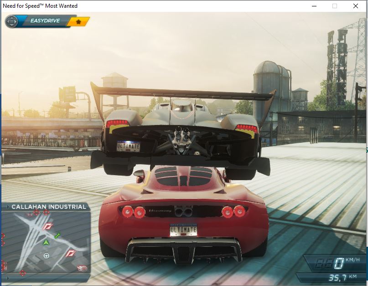Select the black star badge on yellow
This screenshot has height=286, width=368.
[78, 22]
